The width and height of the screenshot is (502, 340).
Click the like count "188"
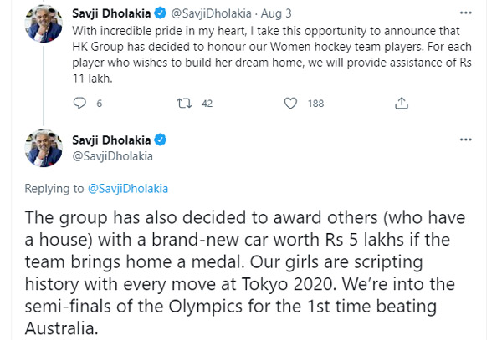coord(315,104)
